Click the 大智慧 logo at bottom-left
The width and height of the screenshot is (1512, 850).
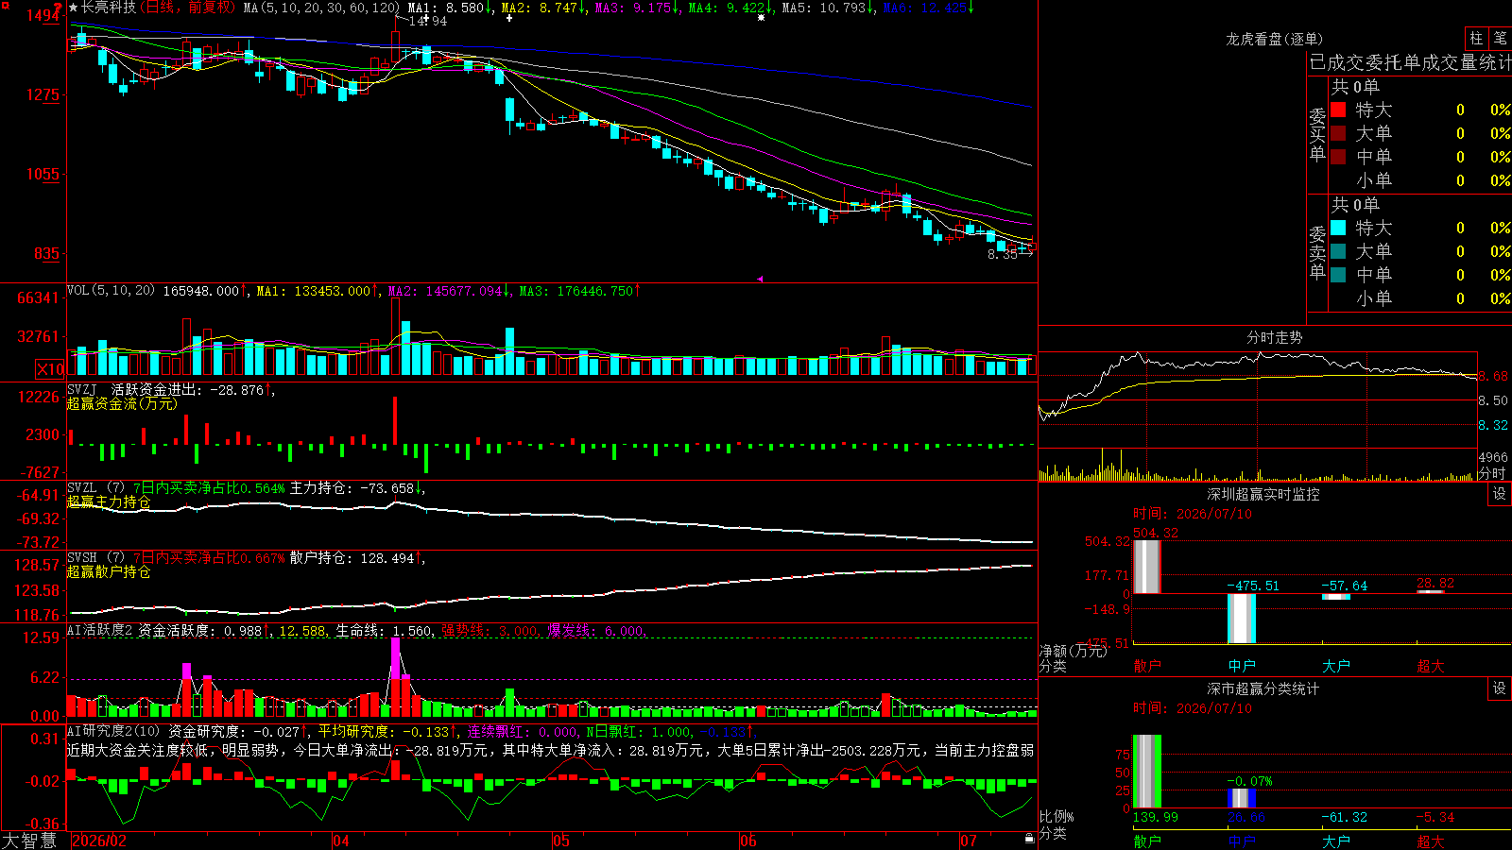click(29, 841)
